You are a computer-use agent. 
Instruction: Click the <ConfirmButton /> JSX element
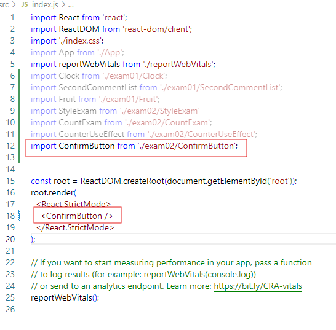tap(77, 216)
